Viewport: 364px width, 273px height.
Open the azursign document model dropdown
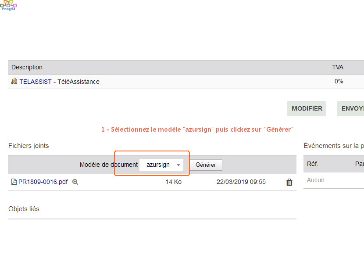click(161, 165)
